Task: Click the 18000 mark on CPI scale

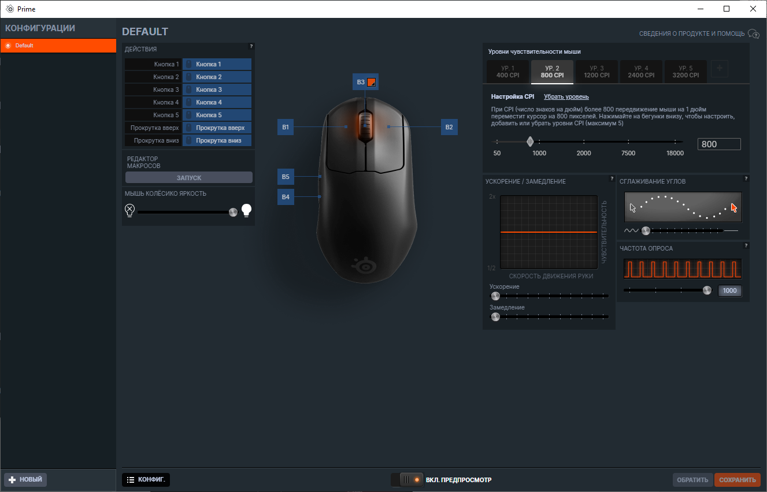Action: [675, 154]
